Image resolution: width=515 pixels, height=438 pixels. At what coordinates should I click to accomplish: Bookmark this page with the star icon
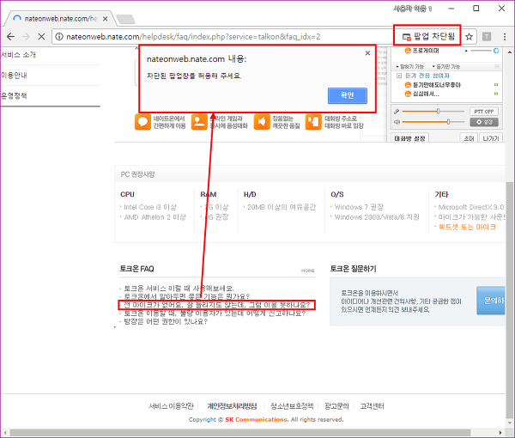pyautogui.click(x=469, y=36)
